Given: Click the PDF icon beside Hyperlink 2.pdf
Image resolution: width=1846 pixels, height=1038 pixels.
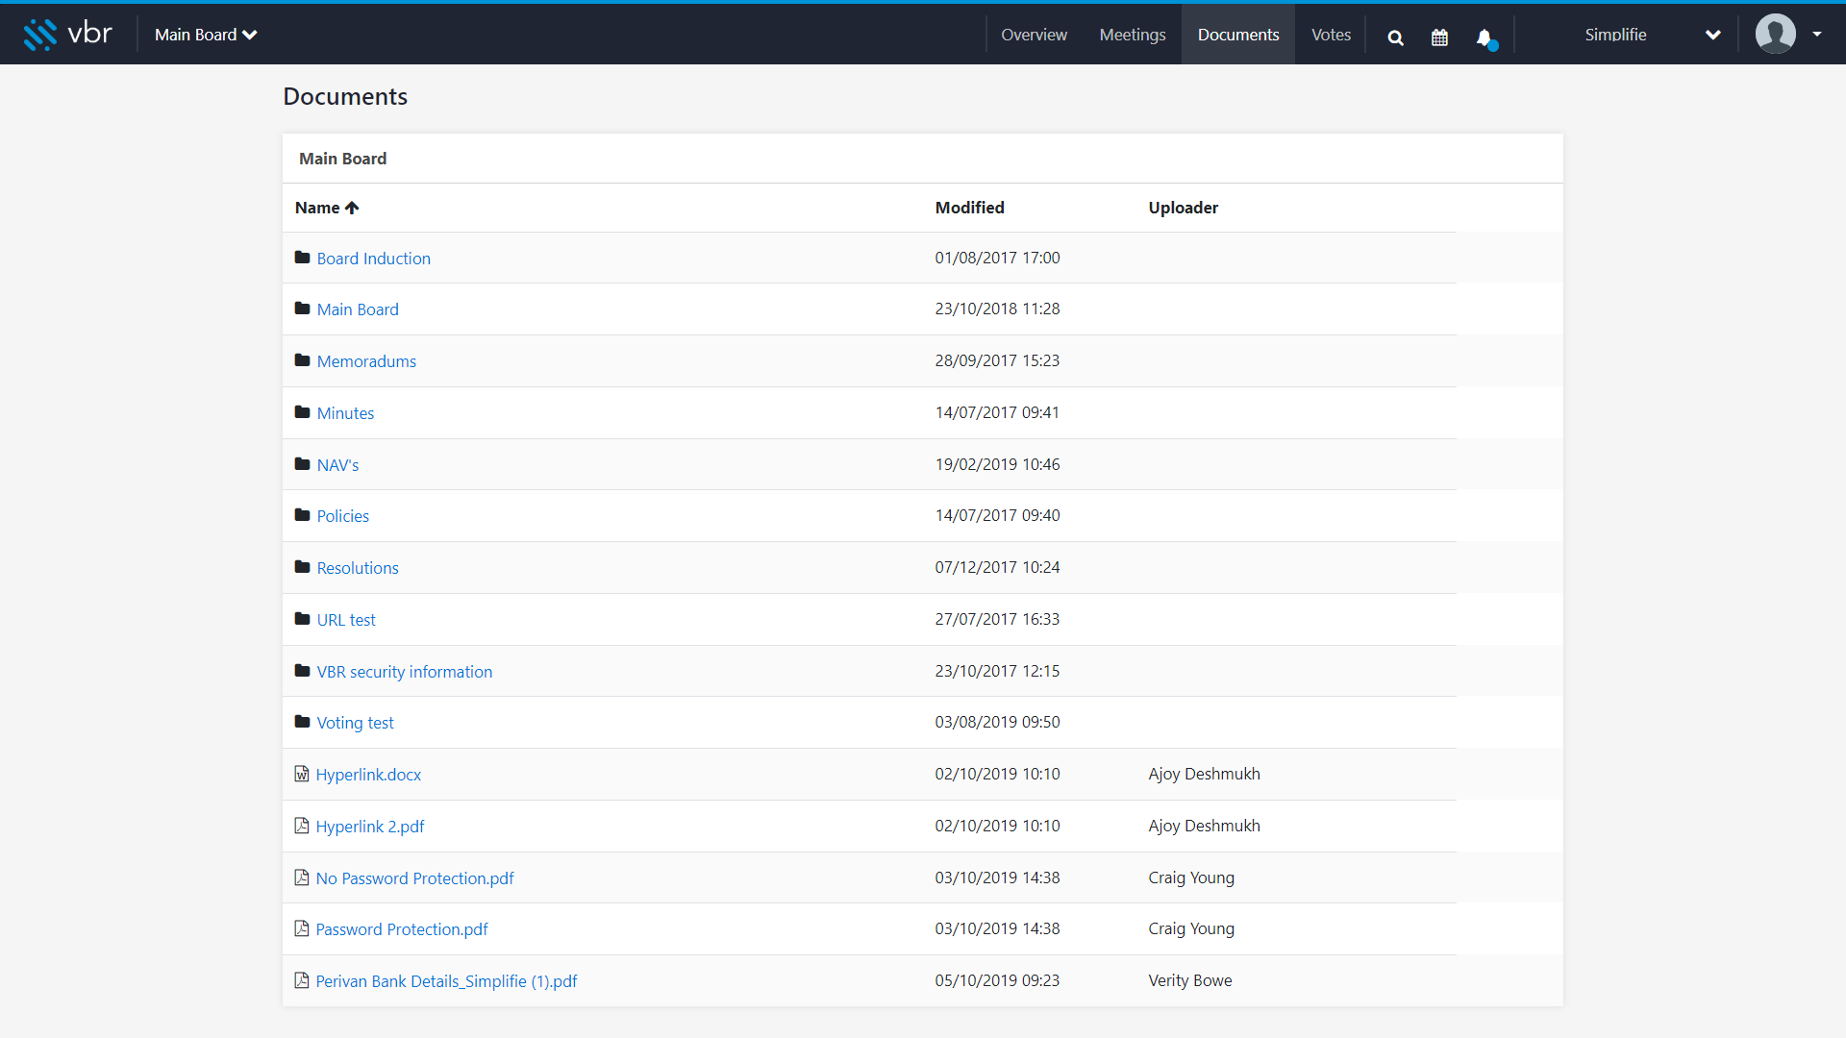Looking at the screenshot, I should [302, 826].
